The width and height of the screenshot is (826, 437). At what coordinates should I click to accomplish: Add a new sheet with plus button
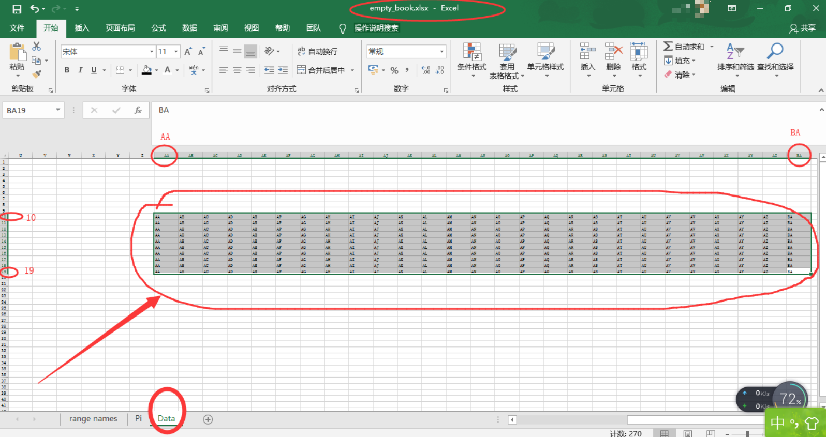pos(208,419)
